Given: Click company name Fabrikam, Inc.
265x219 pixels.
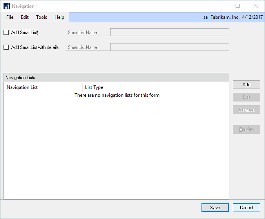Looking at the screenshot, I should tap(225, 17).
